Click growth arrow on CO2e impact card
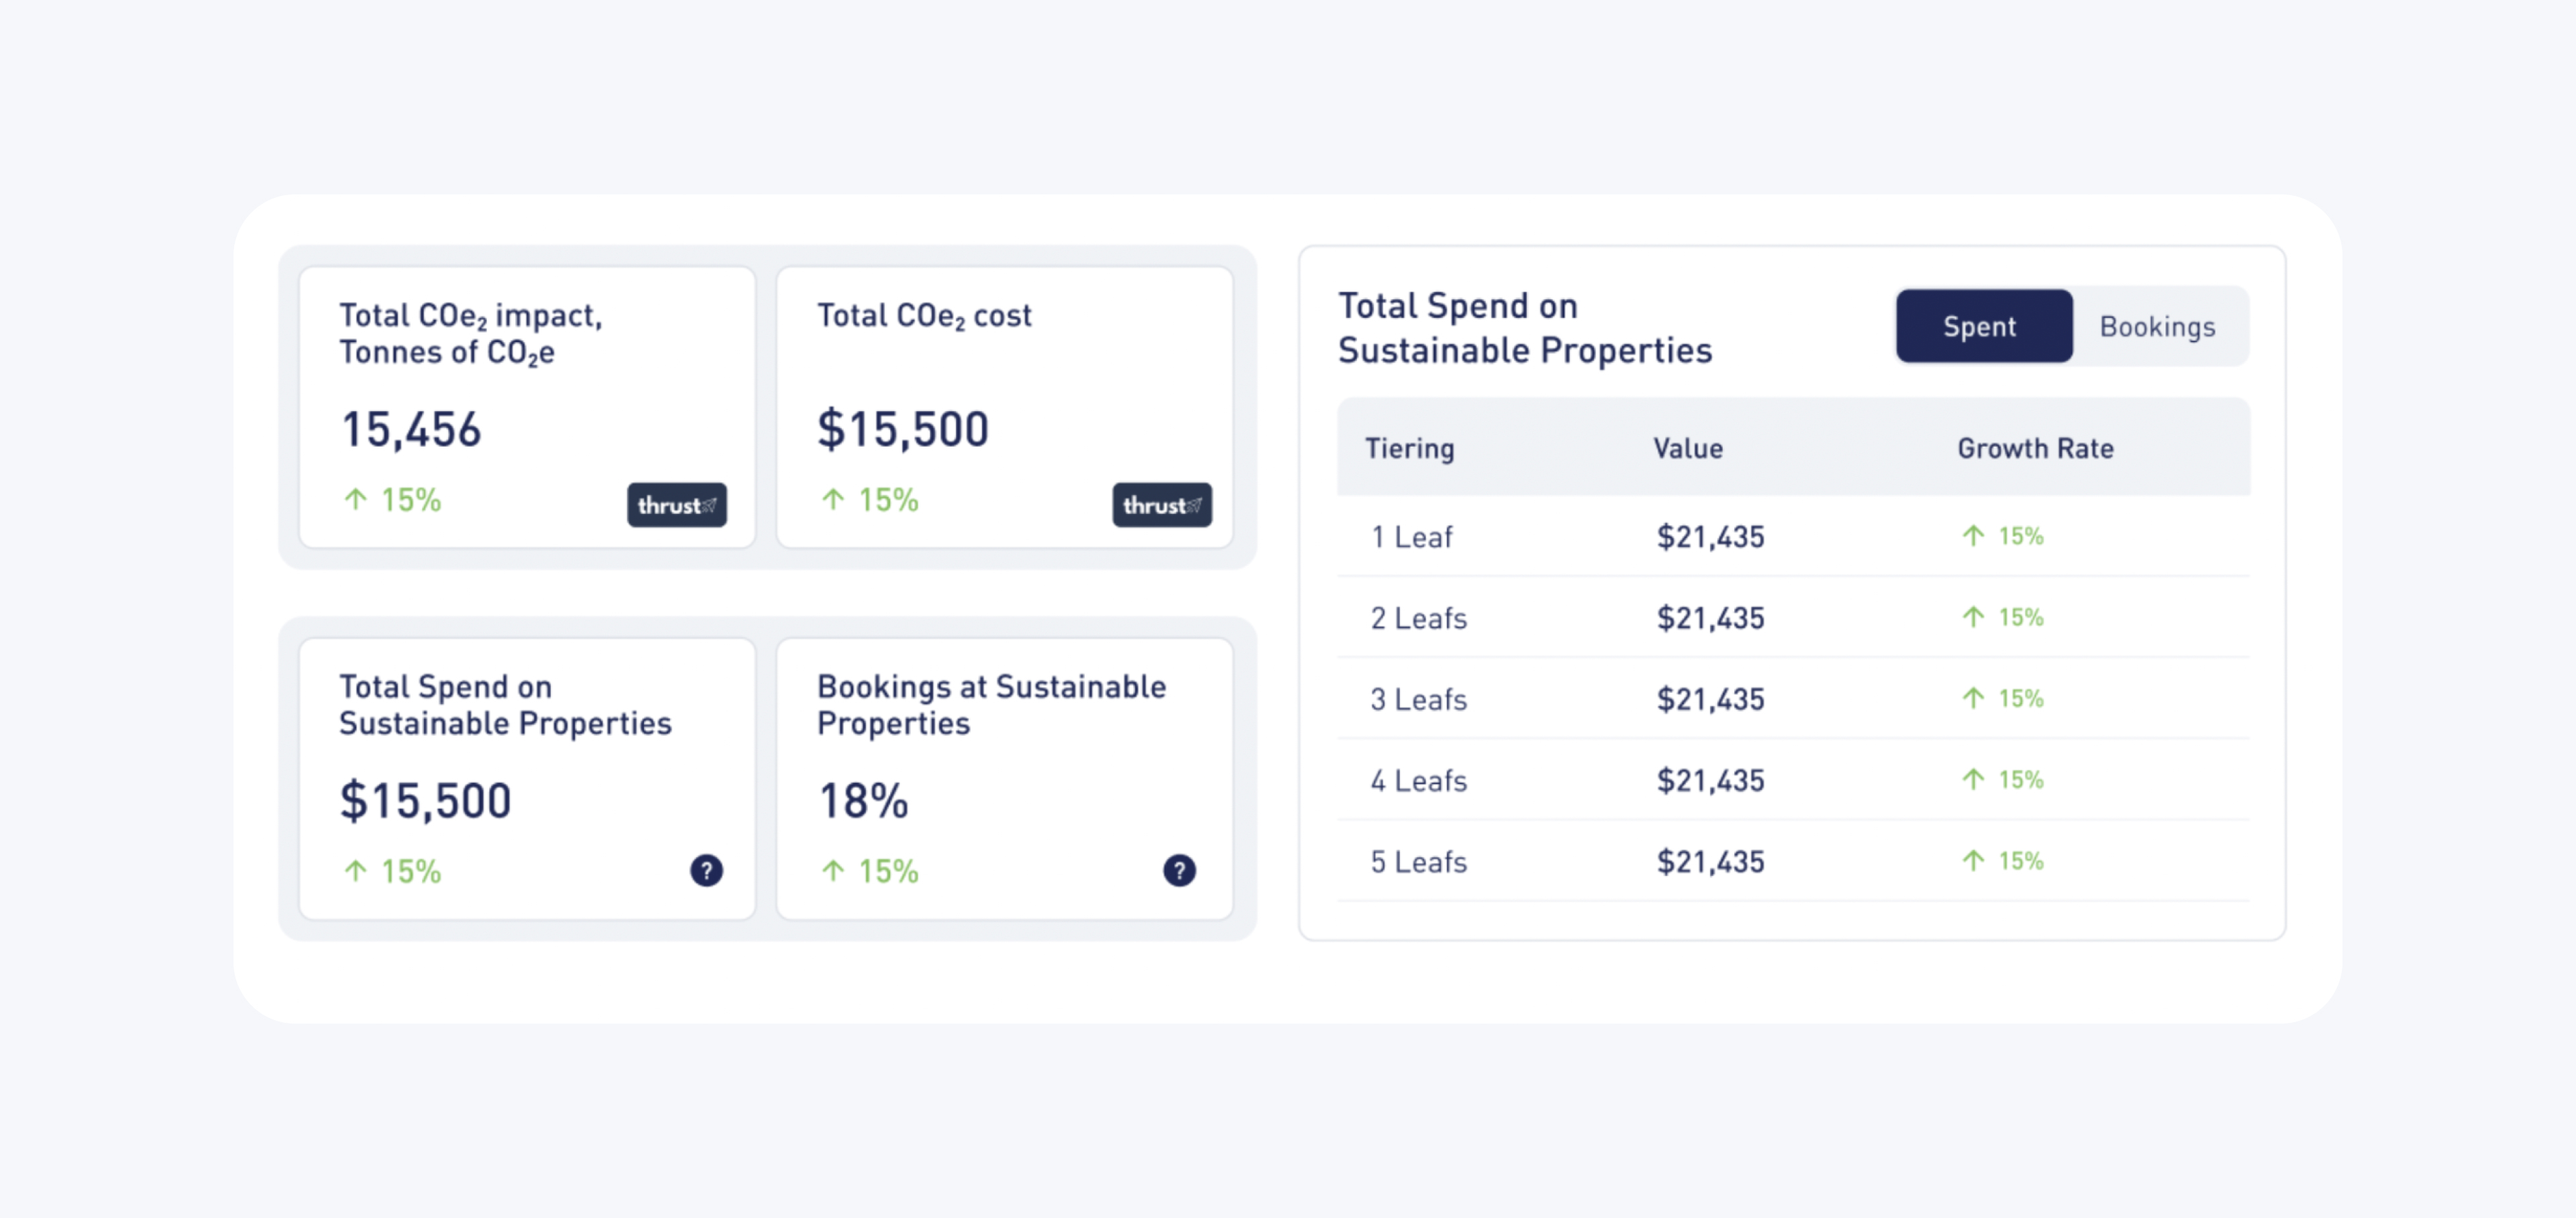This screenshot has height=1218, width=2576. point(356,499)
